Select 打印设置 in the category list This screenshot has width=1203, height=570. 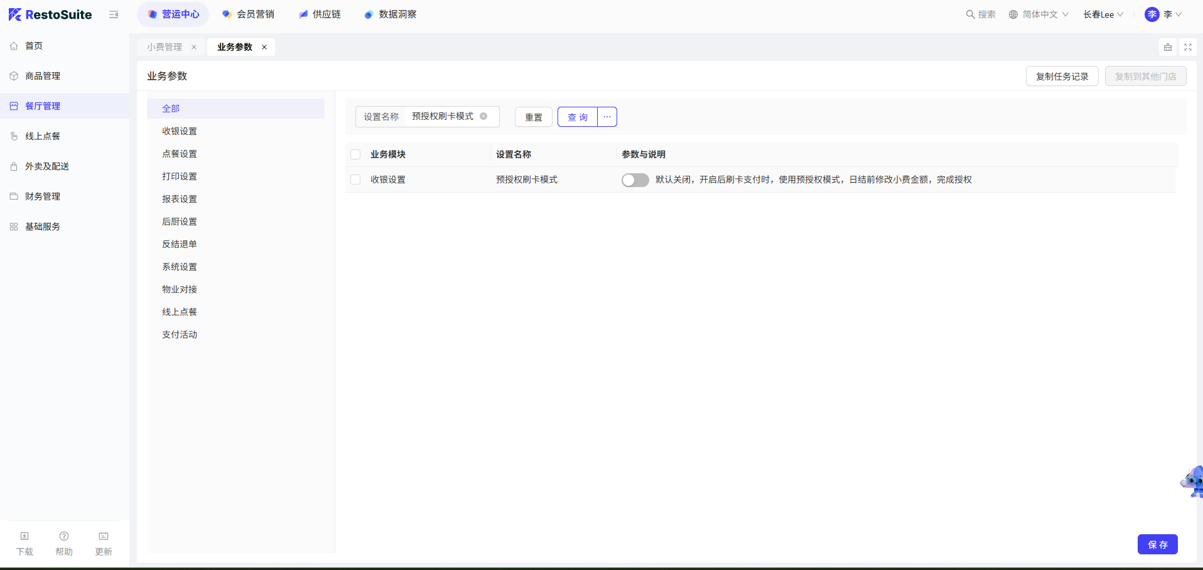tap(180, 176)
